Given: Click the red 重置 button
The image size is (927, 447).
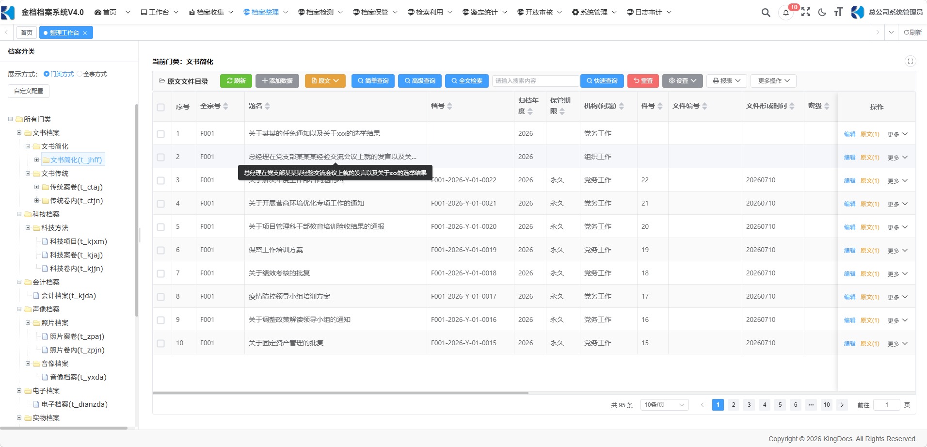Looking at the screenshot, I should click(643, 81).
